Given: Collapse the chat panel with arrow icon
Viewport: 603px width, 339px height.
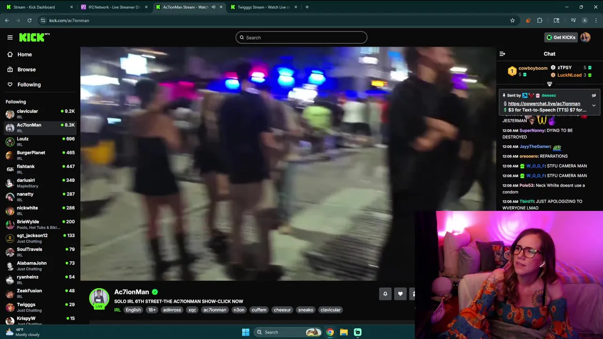Looking at the screenshot, I should (502, 54).
